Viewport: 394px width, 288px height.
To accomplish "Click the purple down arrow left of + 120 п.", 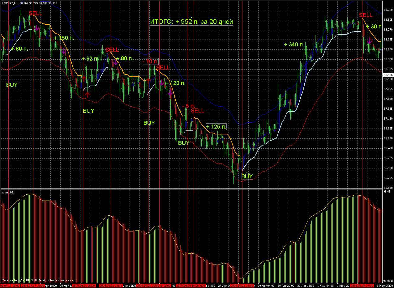I will [x=161, y=83].
